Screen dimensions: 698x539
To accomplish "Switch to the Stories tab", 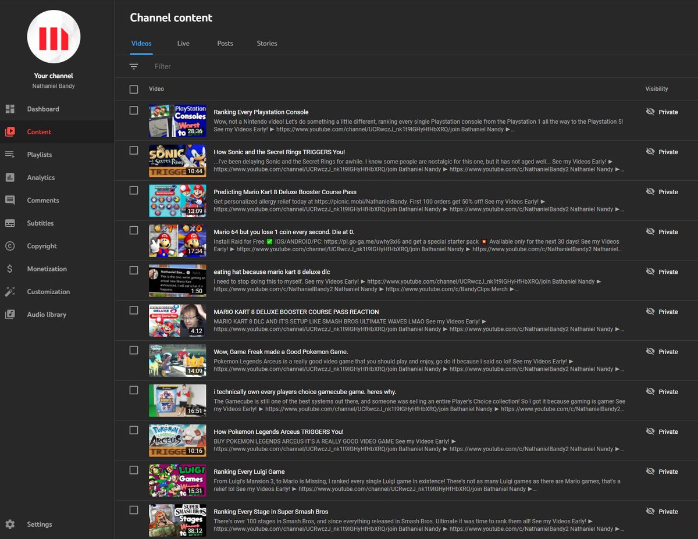I will (267, 44).
